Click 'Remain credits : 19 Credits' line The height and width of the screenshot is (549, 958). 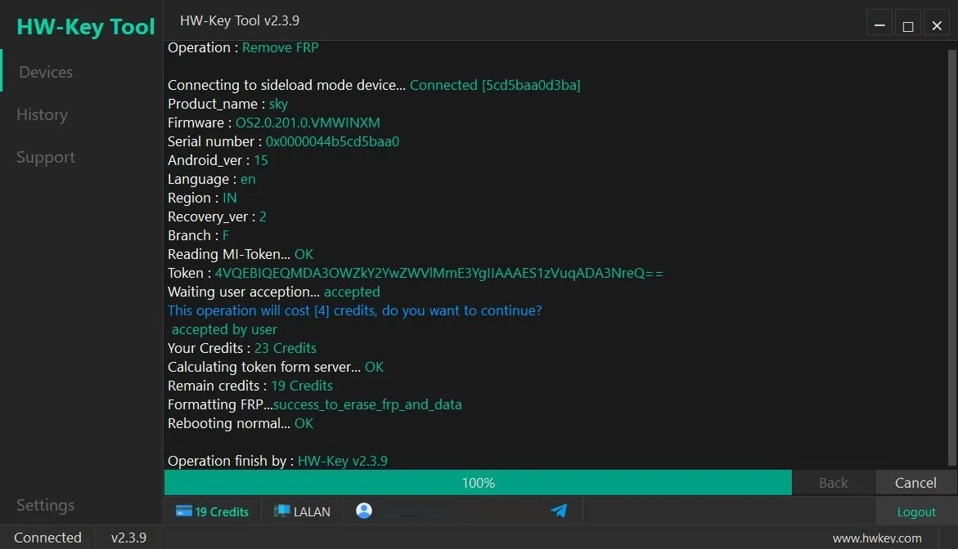[250, 386]
